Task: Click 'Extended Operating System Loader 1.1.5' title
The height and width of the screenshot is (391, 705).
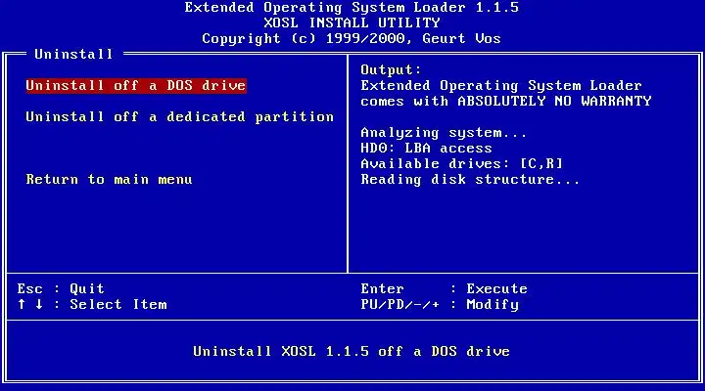Action: click(x=352, y=8)
